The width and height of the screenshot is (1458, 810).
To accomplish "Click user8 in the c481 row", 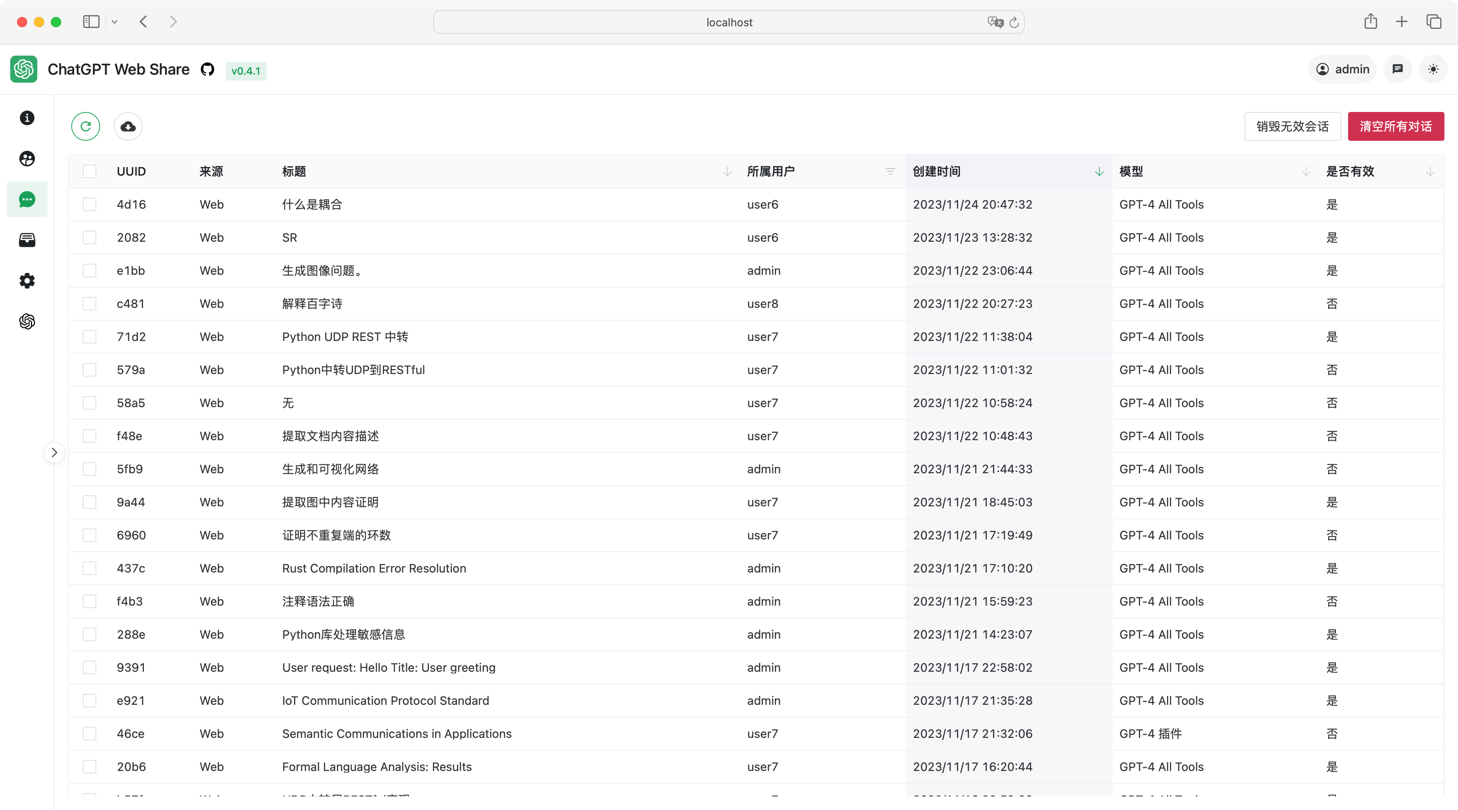I will click(763, 304).
